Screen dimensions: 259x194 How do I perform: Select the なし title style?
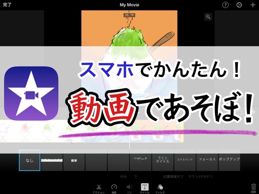[x=29, y=160]
